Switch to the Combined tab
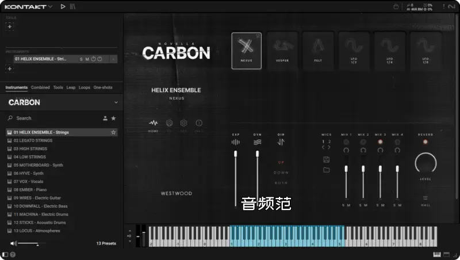 40,87
